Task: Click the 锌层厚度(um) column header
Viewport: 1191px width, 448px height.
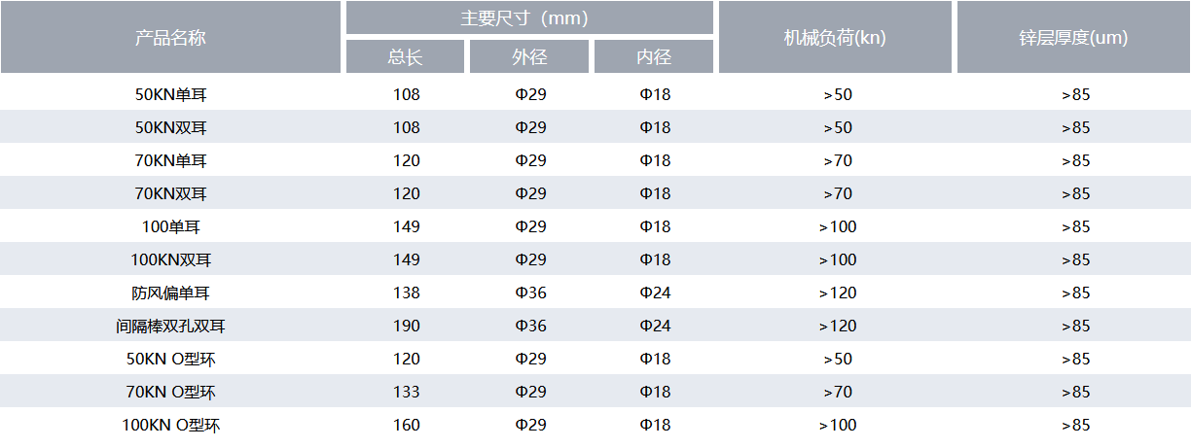Action: 1074,37
